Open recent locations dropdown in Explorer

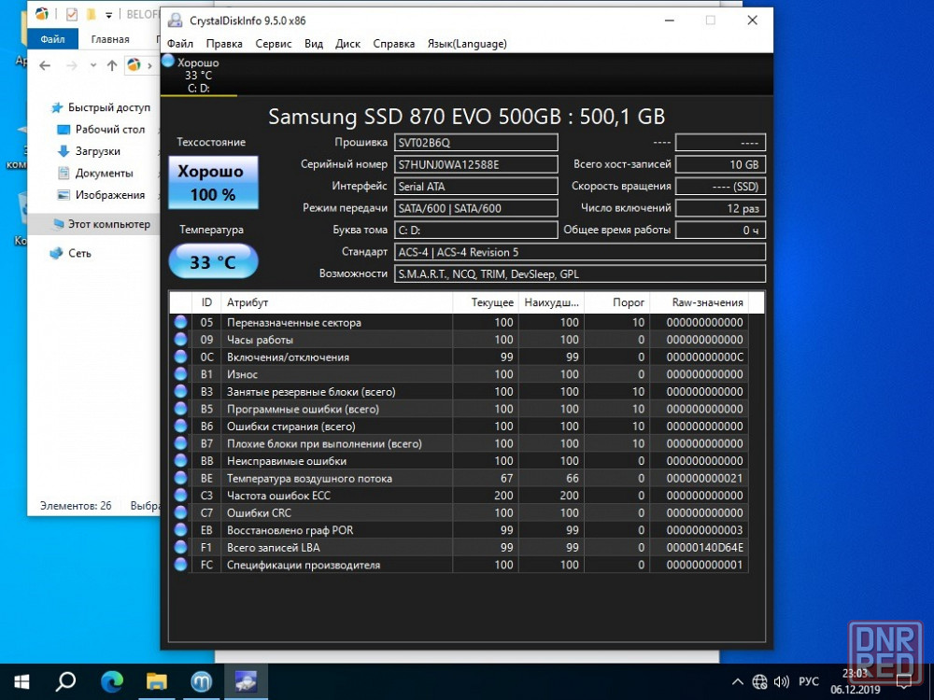[x=94, y=66]
